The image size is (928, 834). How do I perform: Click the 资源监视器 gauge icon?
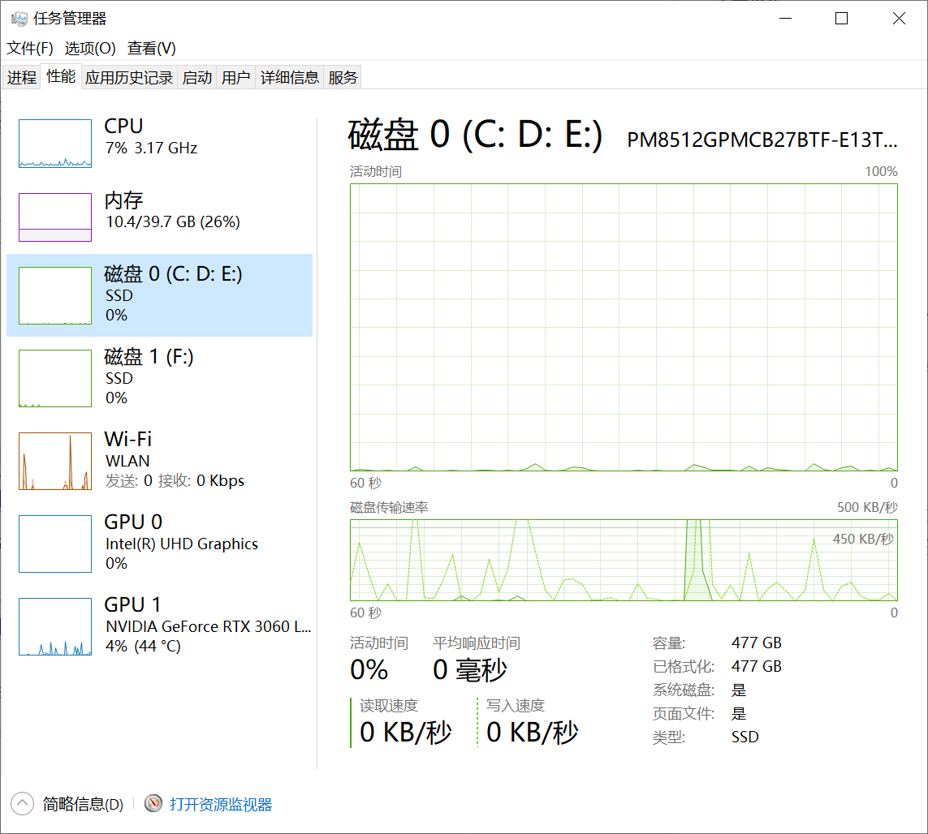pos(153,804)
